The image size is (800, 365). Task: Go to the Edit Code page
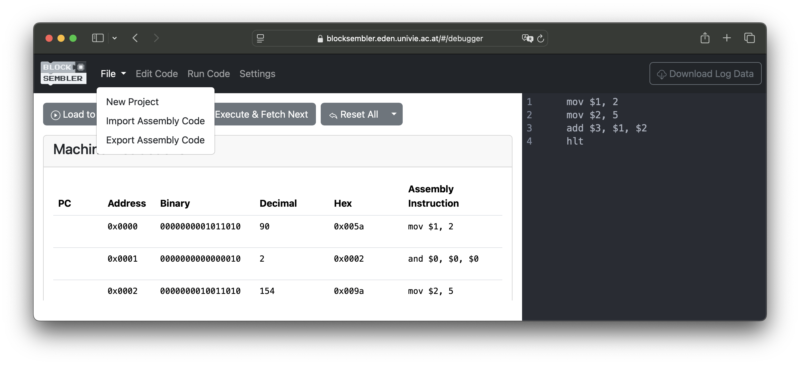click(x=156, y=74)
